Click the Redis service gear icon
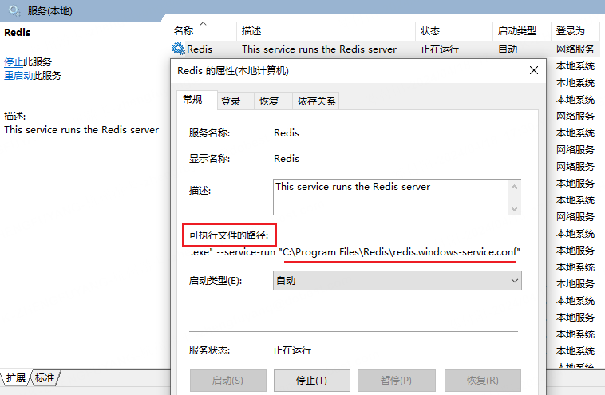Screen dimensions: 605x395 [x=178, y=49]
